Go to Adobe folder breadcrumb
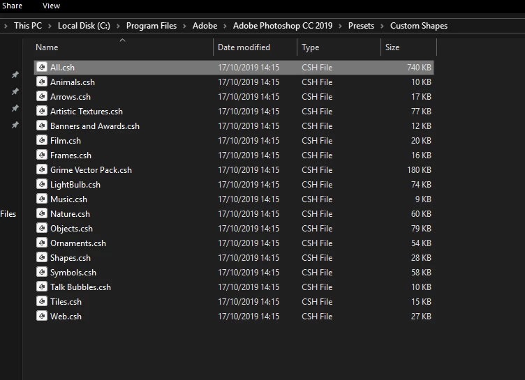The image size is (525, 380). click(205, 26)
